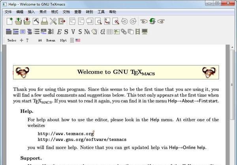
Task: Insert an itemize list with the bullet list icon
Action: click(x=37, y=32)
